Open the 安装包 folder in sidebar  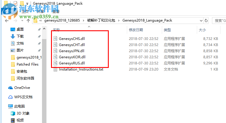coord(22,71)
